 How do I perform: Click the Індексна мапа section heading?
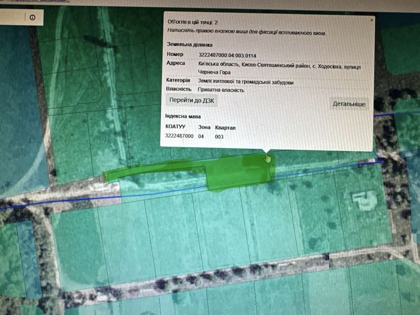[x=183, y=116]
